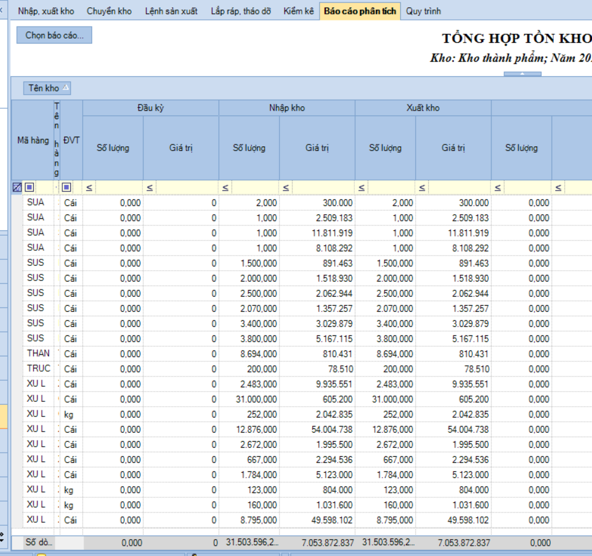Click Nhập kho quantity 2.070,000

click(x=258, y=308)
